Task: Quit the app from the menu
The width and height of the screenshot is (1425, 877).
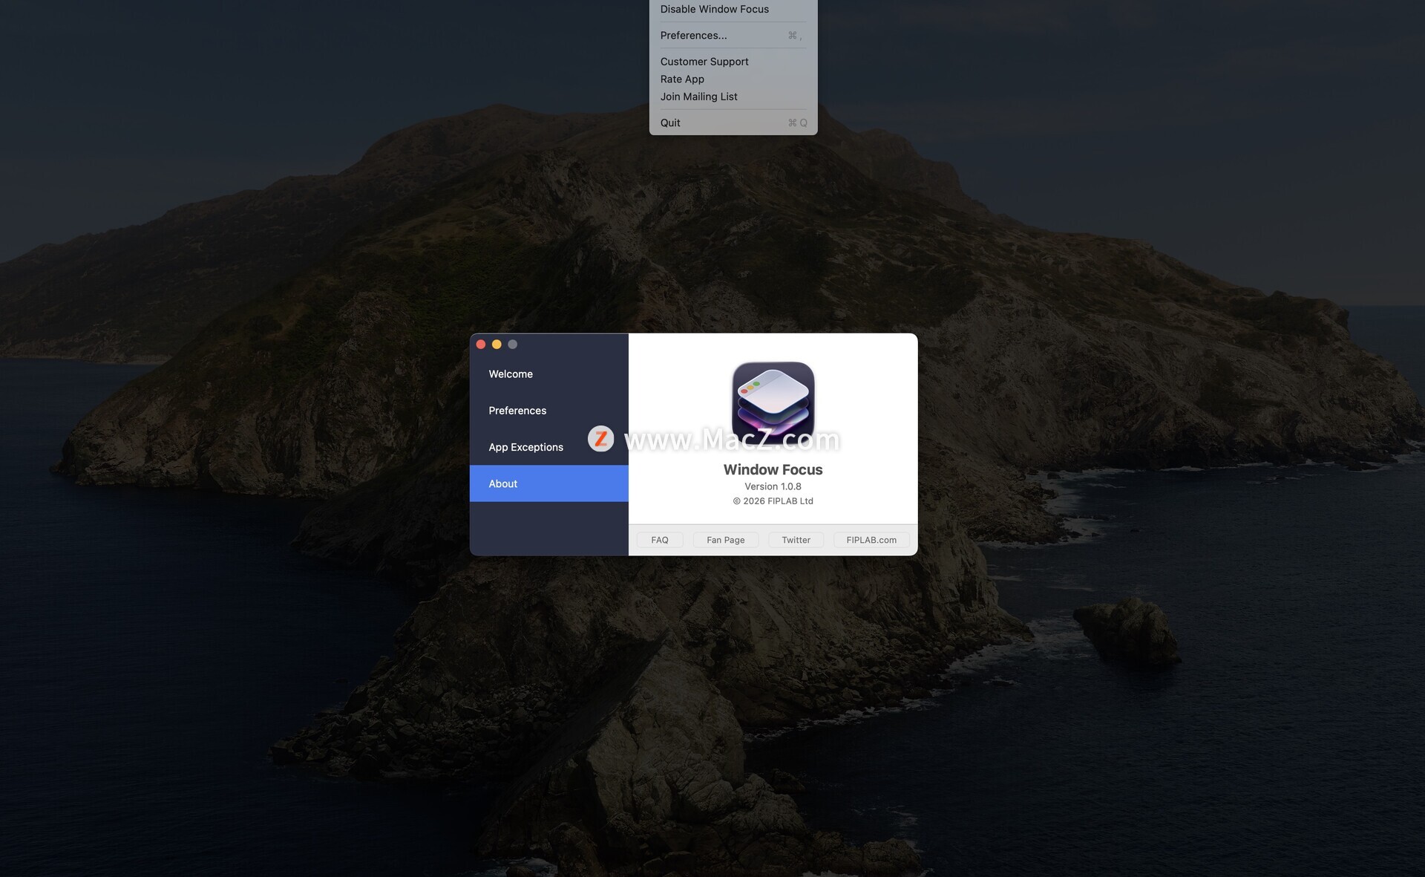Action: [x=733, y=123]
